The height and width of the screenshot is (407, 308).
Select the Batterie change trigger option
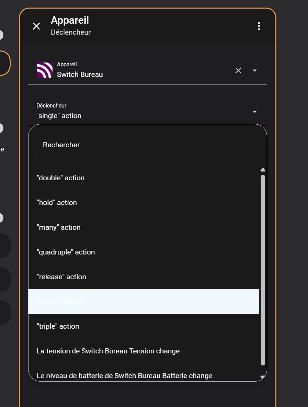coord(124,376)
